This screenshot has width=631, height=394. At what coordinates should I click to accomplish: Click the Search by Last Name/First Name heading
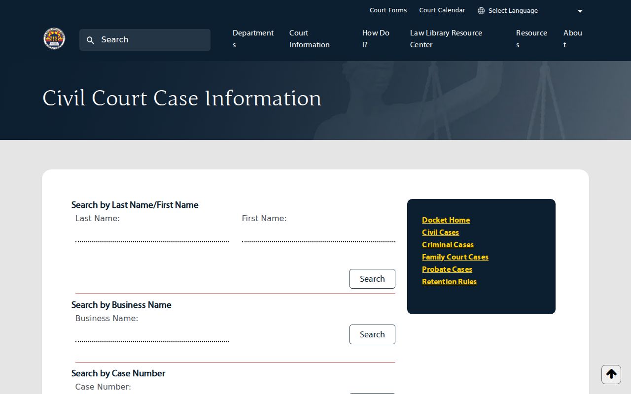(135, 205)
